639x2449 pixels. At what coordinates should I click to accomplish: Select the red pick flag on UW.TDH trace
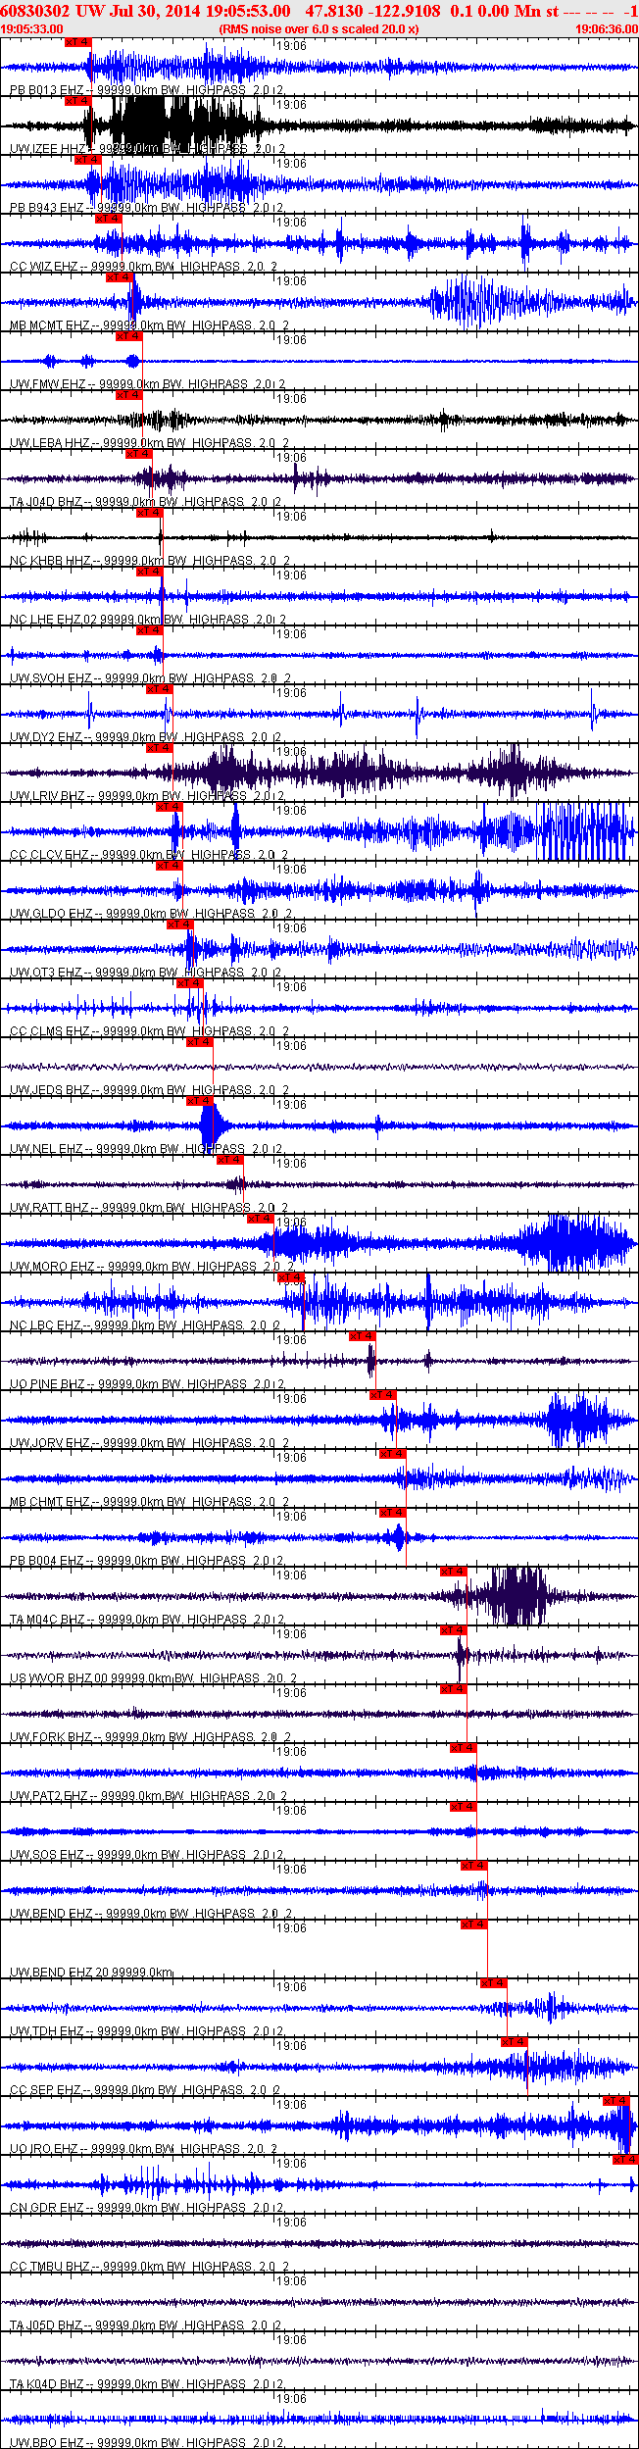tap(493, 1983)
